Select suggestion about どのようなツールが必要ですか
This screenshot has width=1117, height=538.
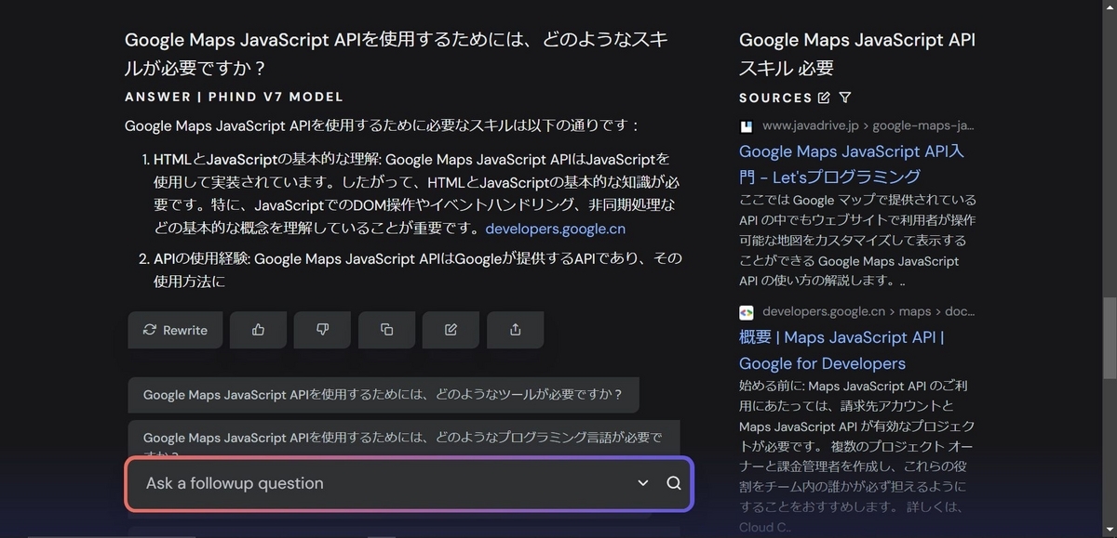click(384, 395)
